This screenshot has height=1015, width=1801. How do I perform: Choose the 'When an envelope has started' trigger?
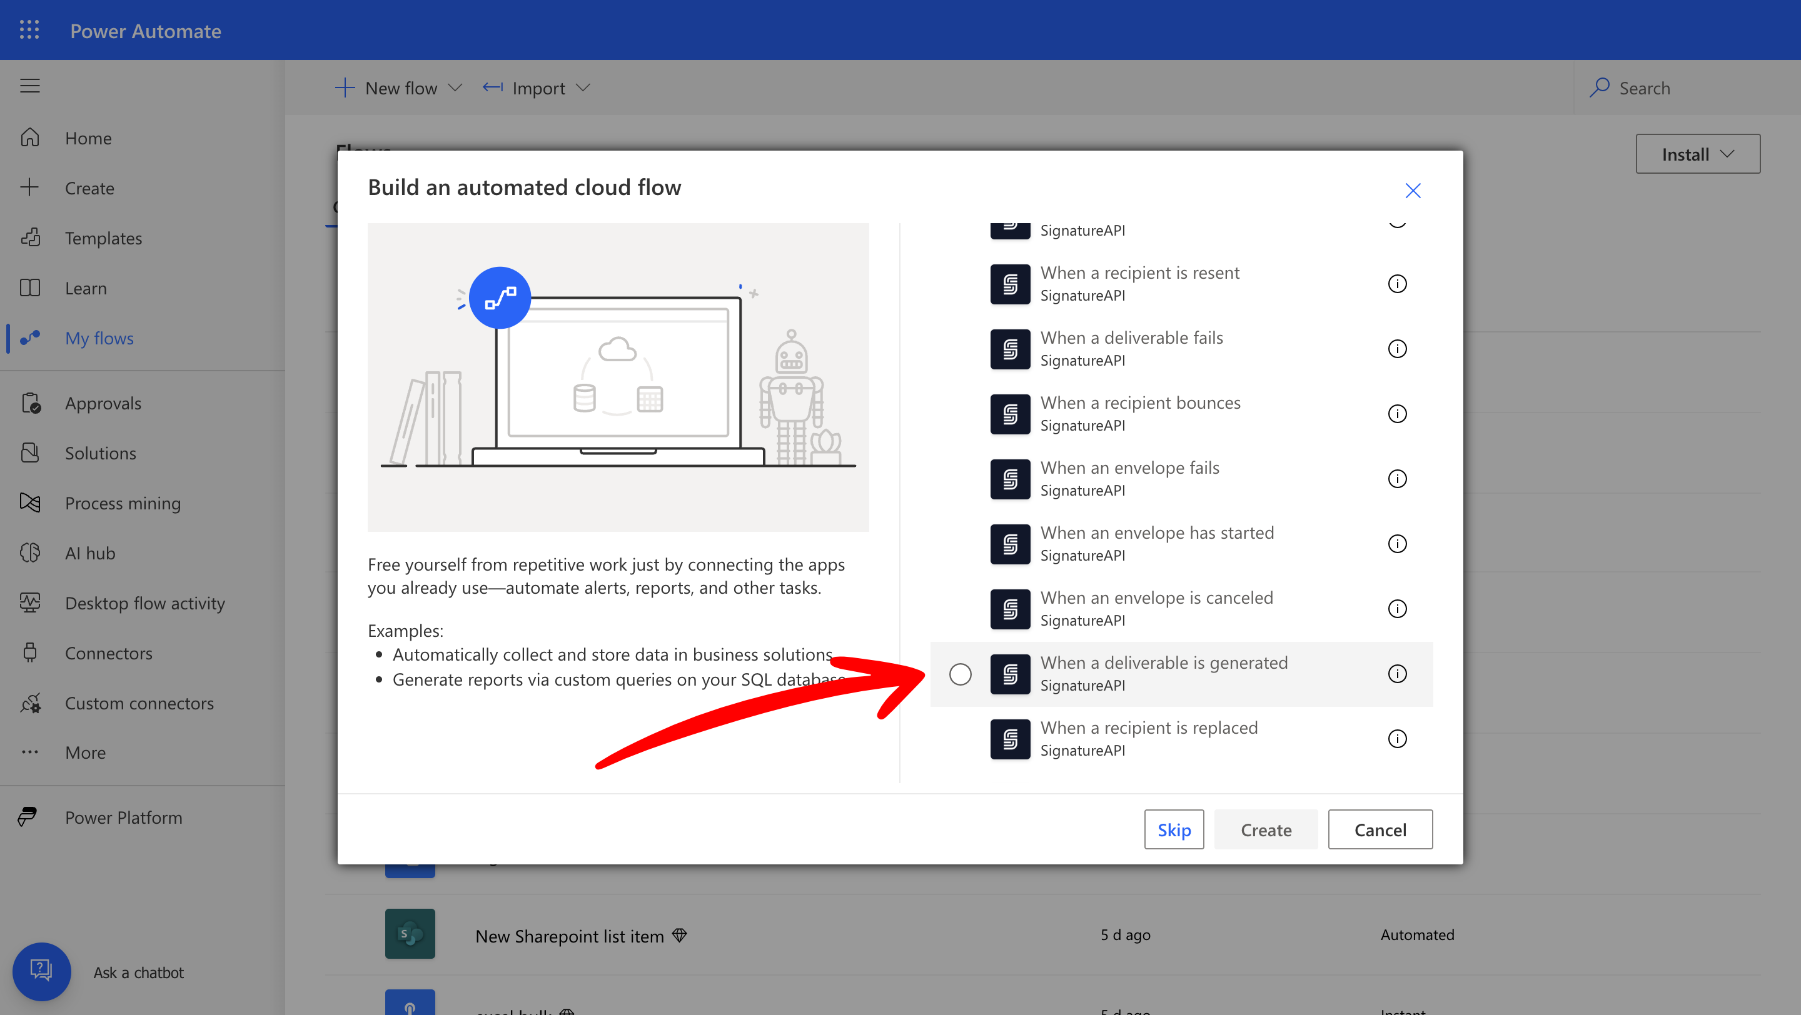1156,542
